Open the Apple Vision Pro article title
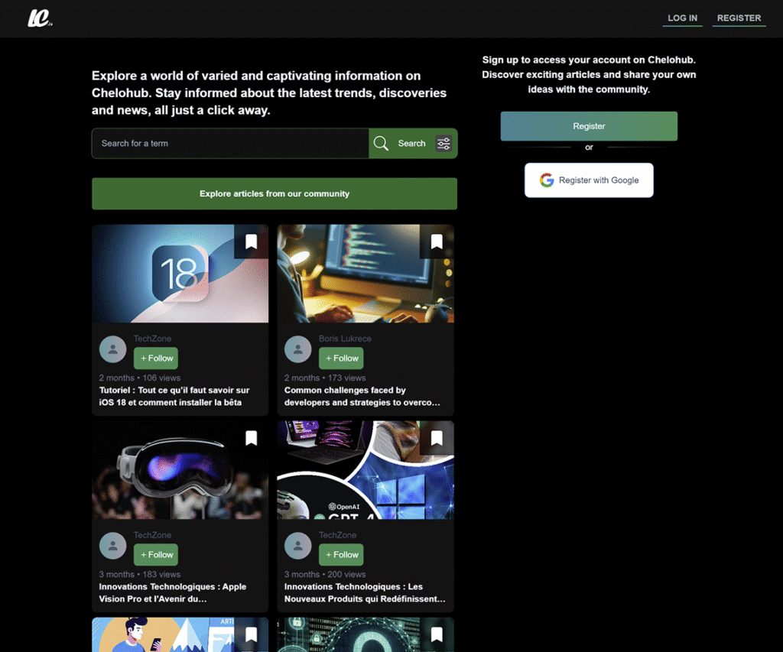The width and height of the screenshot is (783, 652). tap(173, 592)
